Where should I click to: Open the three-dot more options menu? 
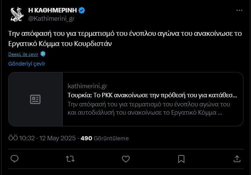(239, 10)
